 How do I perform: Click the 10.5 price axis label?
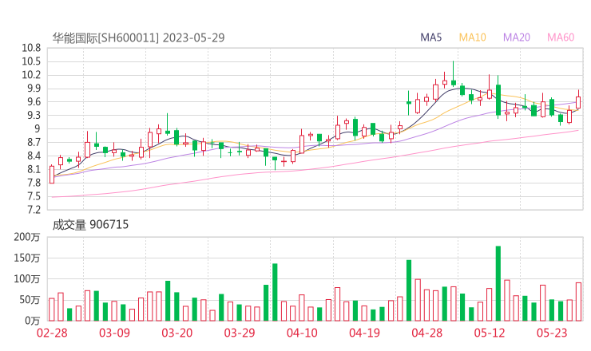31,61
